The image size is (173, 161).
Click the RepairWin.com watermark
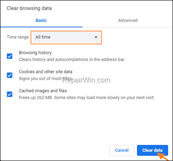86,80
